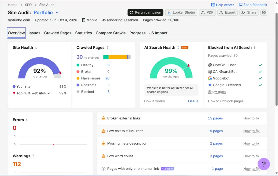Click the warning triangle beside Low text to HTML ratio

103,131
